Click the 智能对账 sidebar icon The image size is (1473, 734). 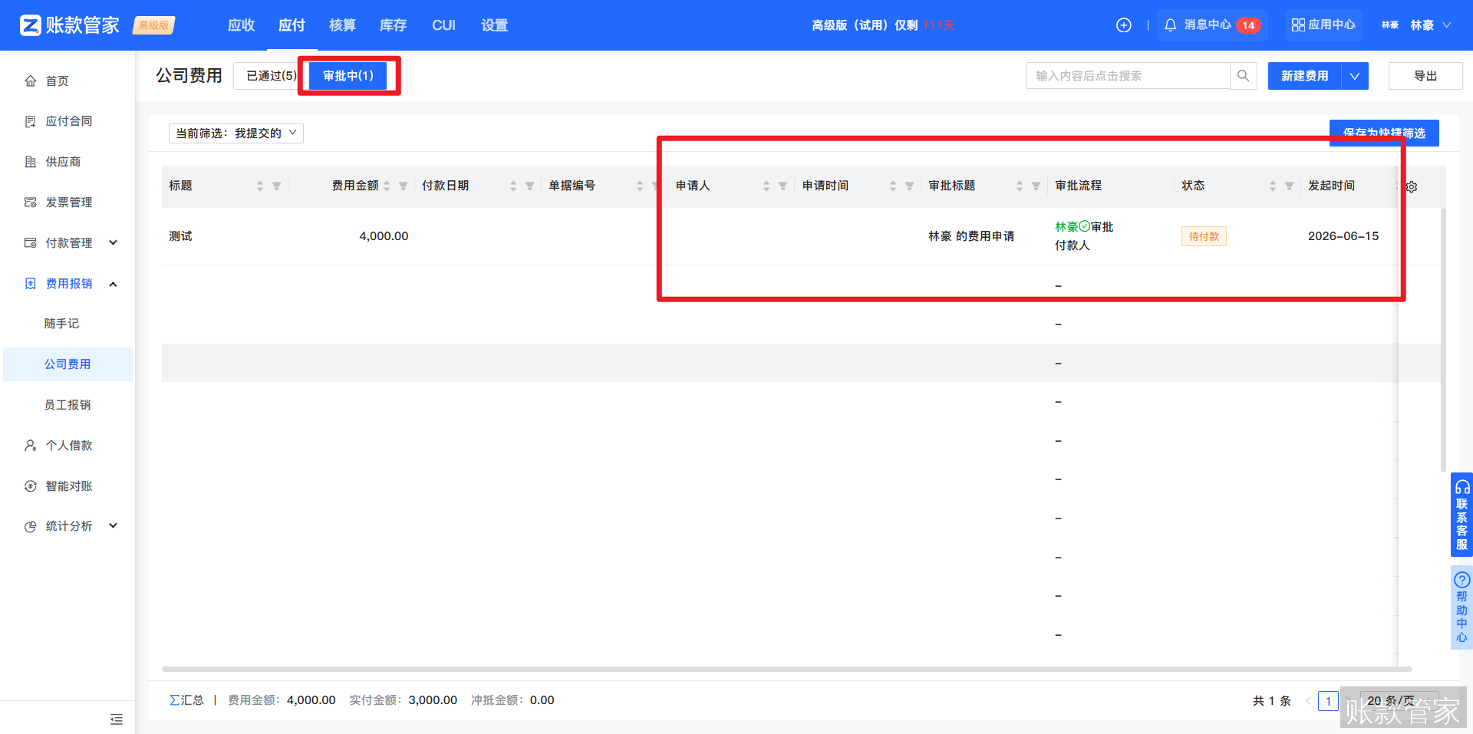pos(31,486)
